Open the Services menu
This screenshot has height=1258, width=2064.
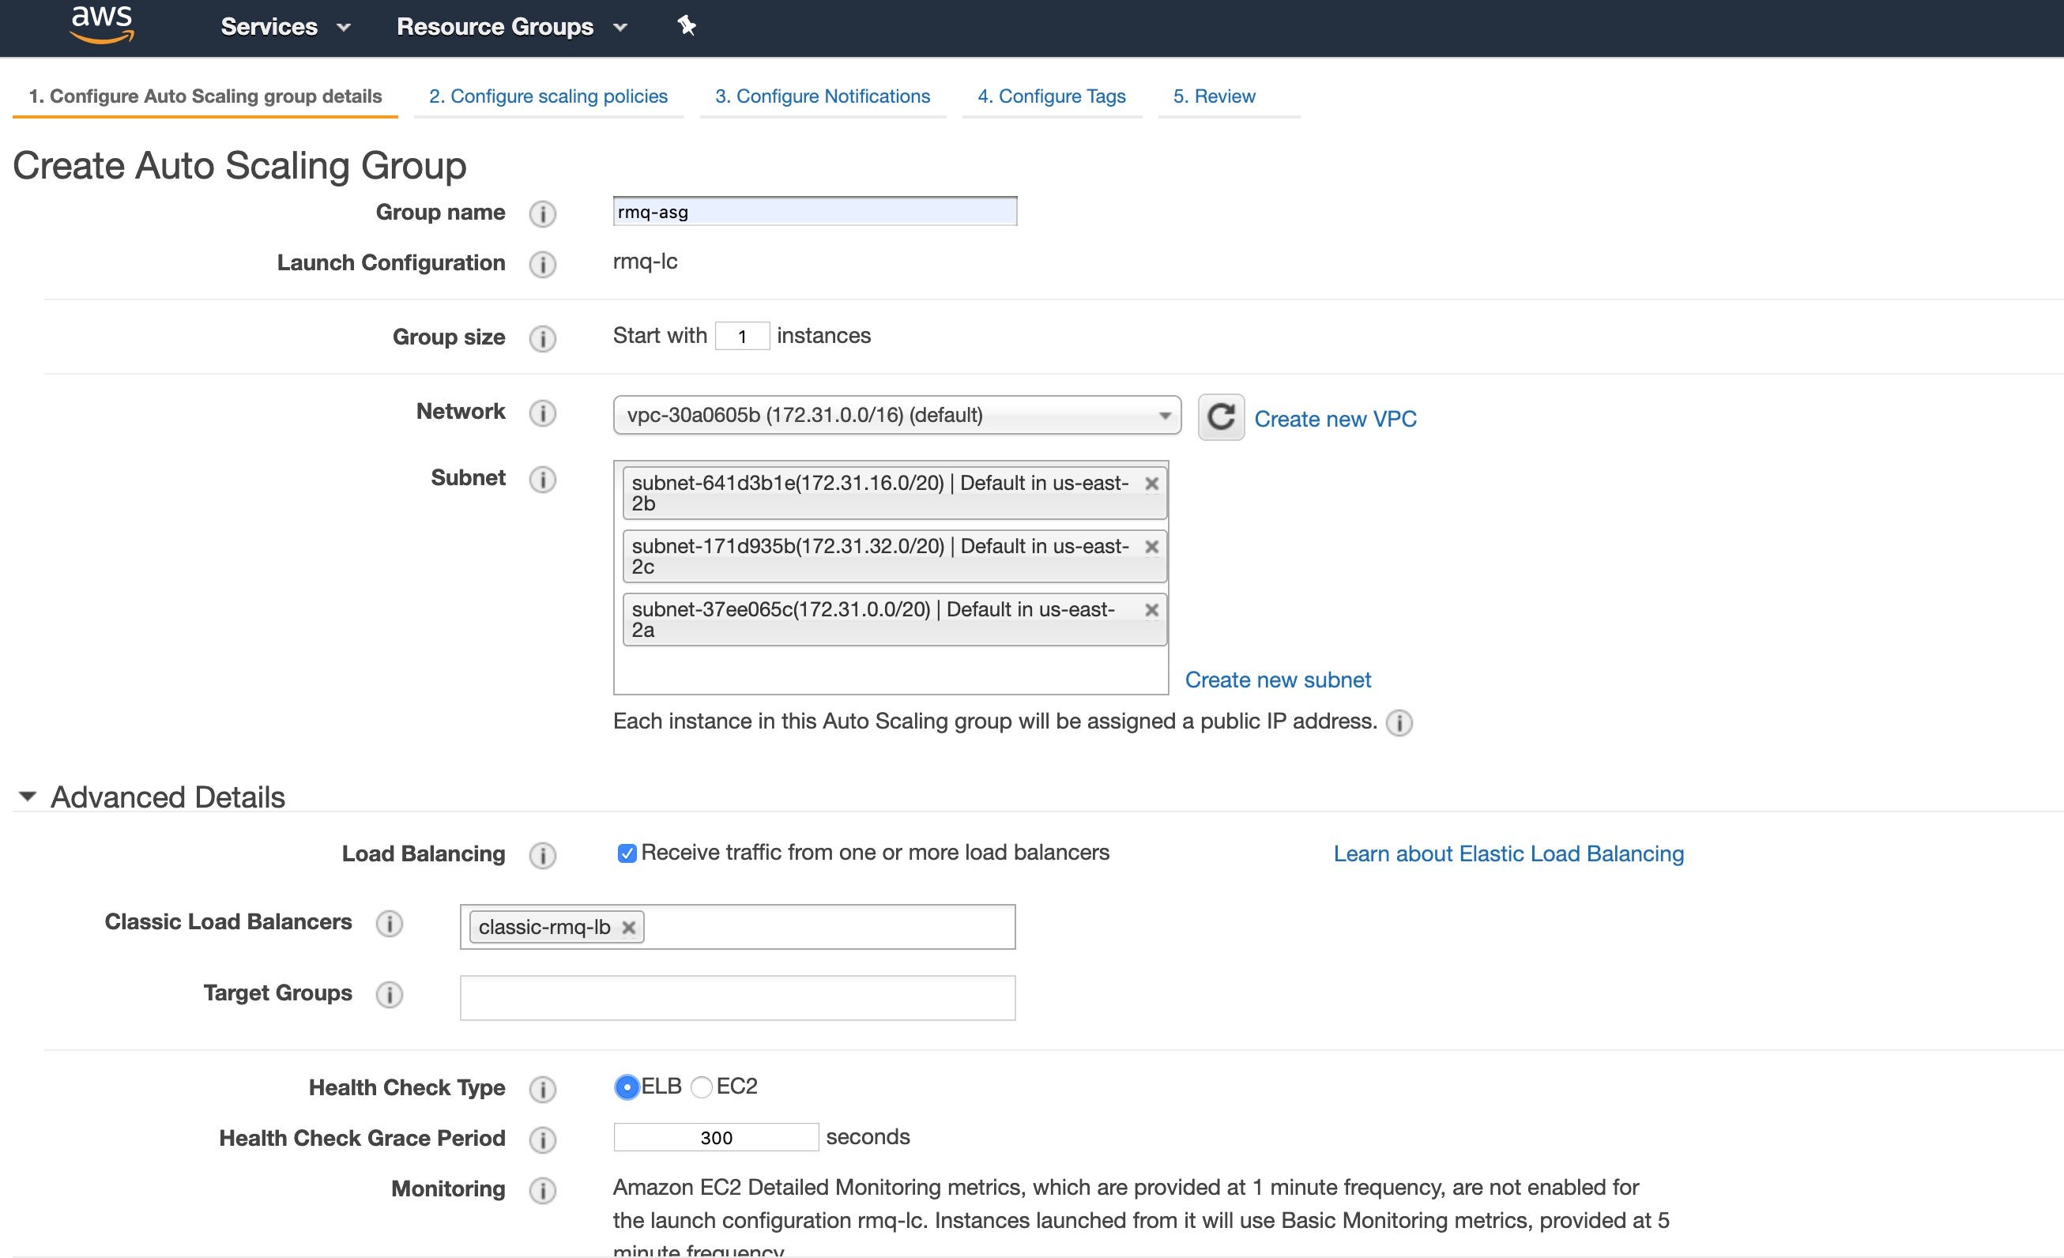tap(285, 27)
